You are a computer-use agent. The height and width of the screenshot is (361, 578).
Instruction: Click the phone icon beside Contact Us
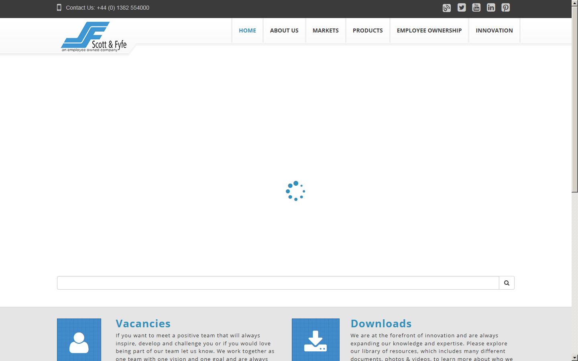(x=59, y=8)
